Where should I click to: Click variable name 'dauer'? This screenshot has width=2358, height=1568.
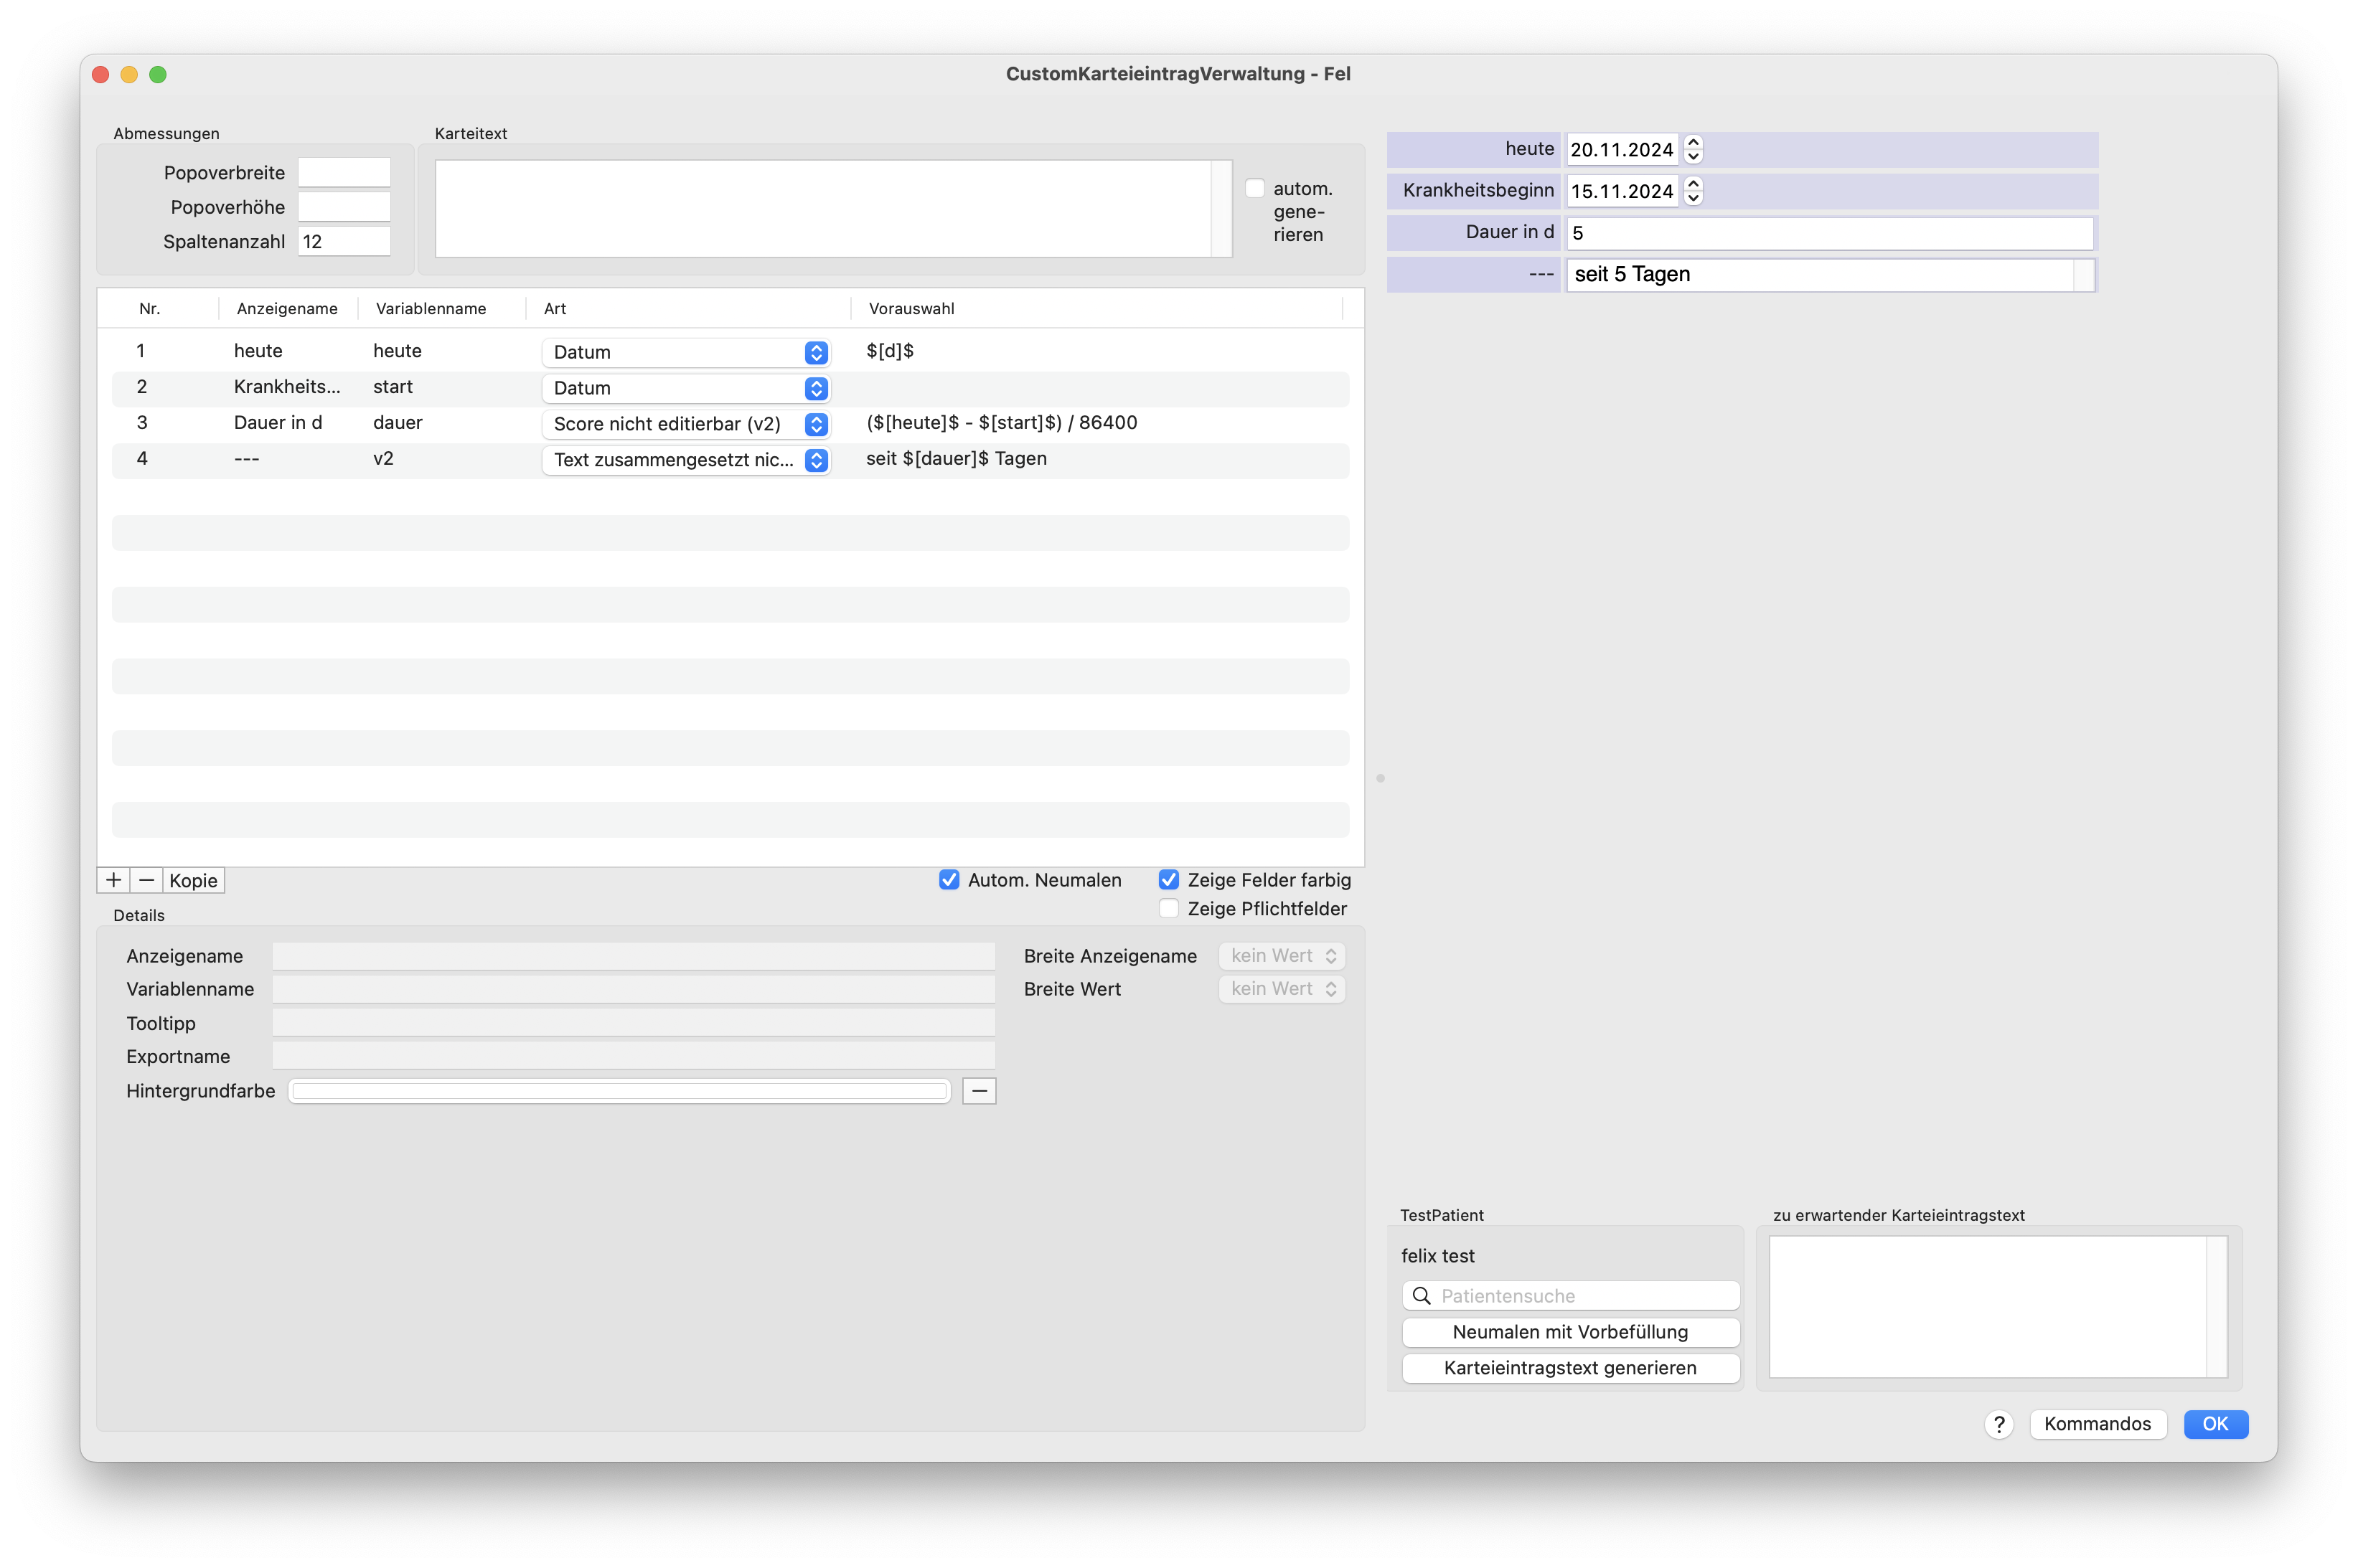tap(397, 423)
